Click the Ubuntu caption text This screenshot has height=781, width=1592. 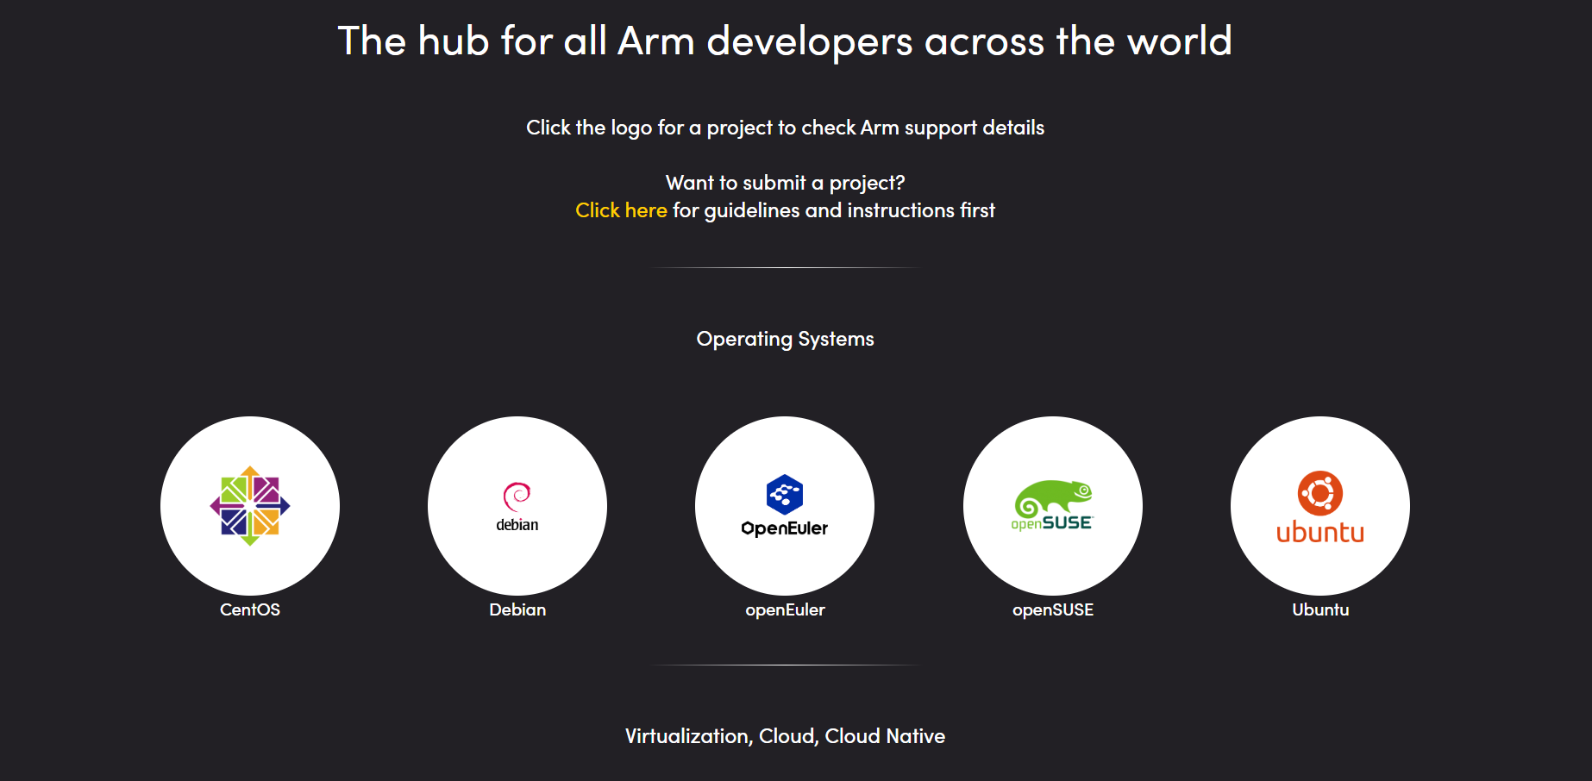point(1320,609)
